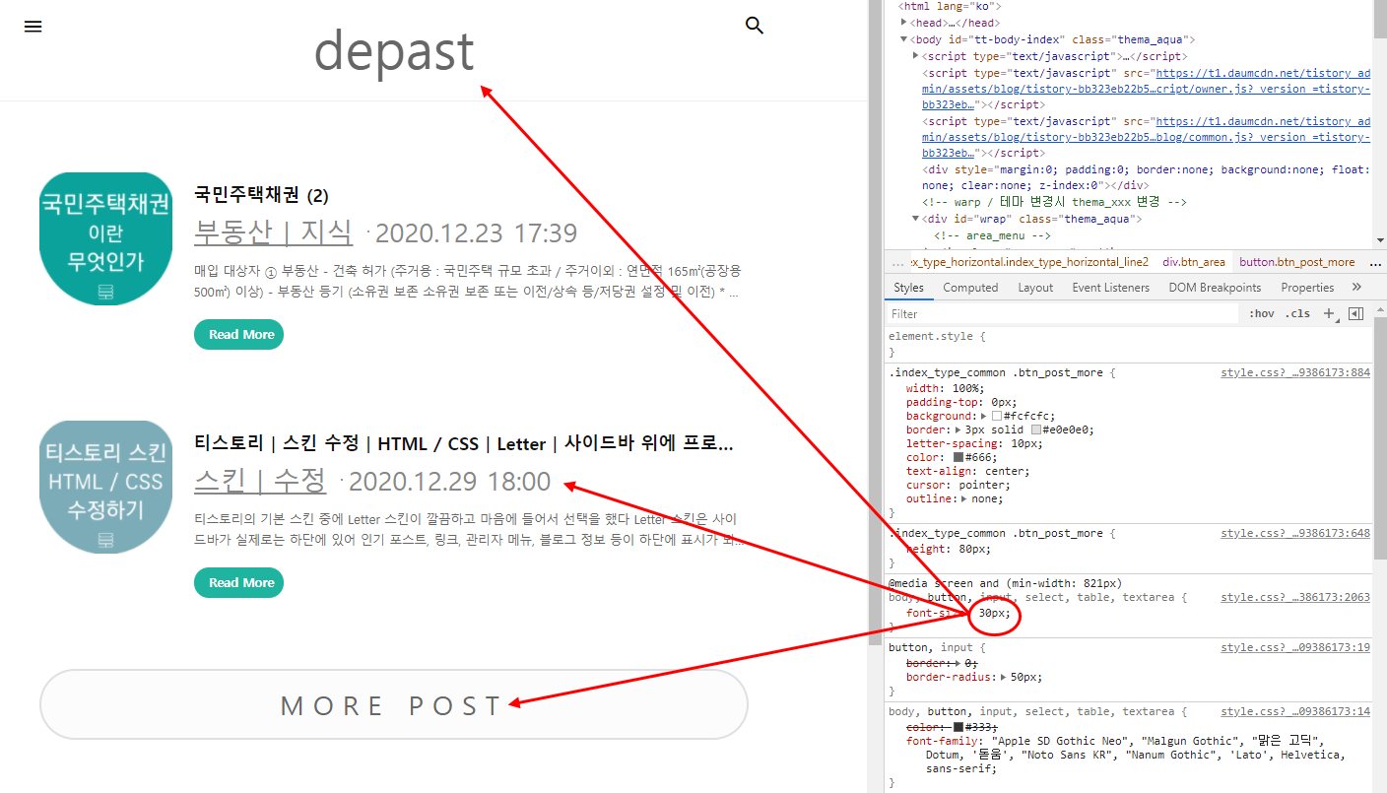The image size is (1387, 793).
Task: Toggle the .cls class editor button
Action: [x=1299, y=313]
